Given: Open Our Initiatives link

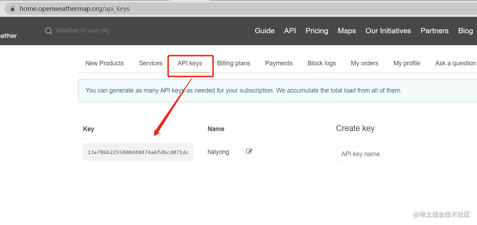Looking at the screenshot, I should 388,31.
